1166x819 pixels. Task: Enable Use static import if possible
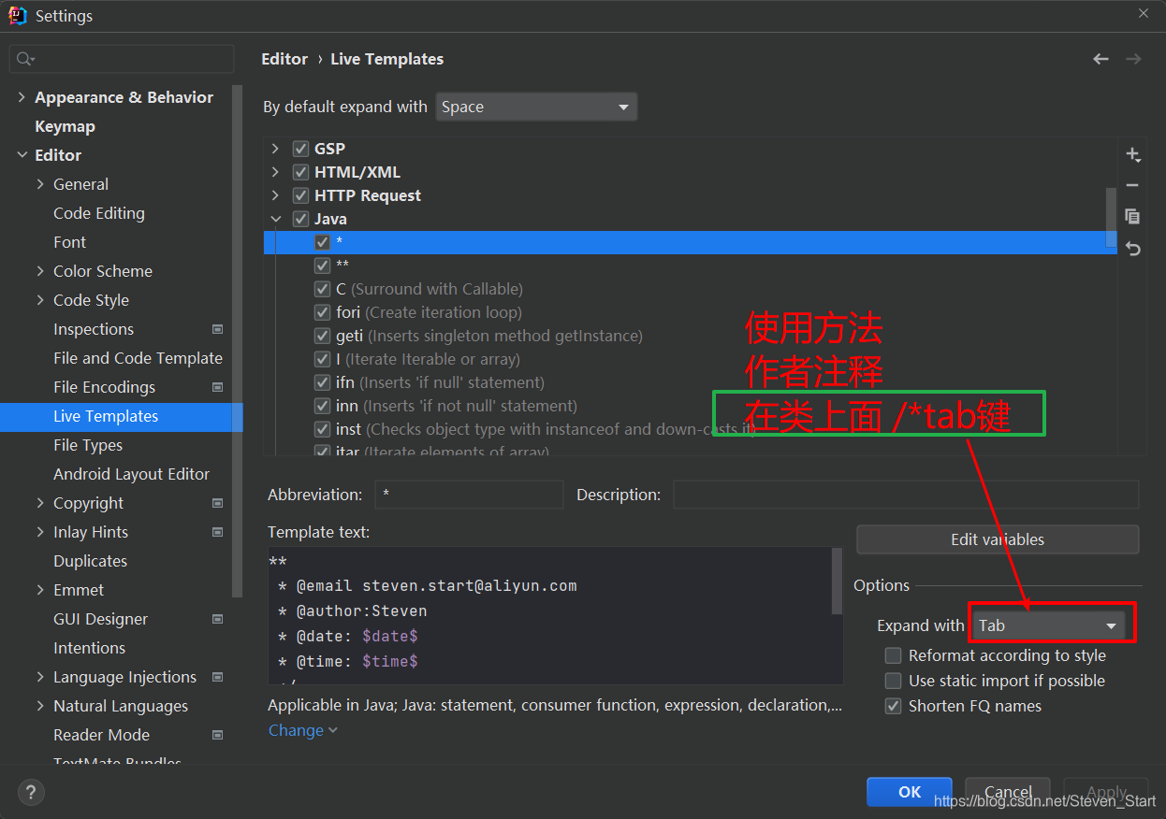point(894,681)
